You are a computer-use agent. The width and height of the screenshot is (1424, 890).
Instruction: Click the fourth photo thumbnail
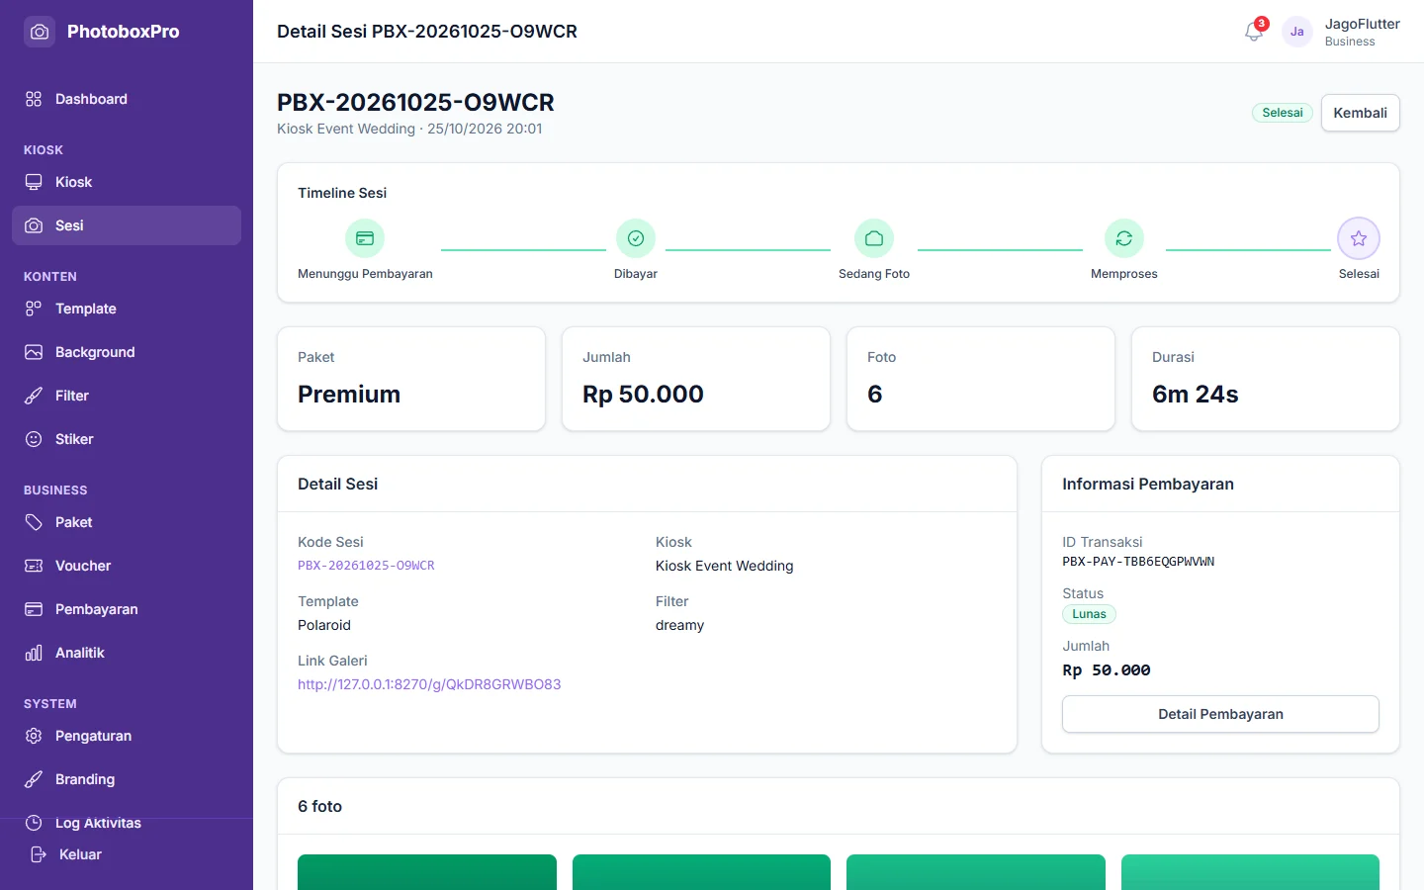1250,872
